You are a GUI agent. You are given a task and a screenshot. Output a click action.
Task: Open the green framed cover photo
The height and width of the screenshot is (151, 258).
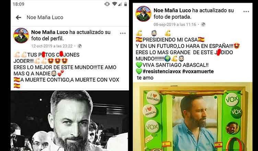pyautogui.click(x=192, y=117)
